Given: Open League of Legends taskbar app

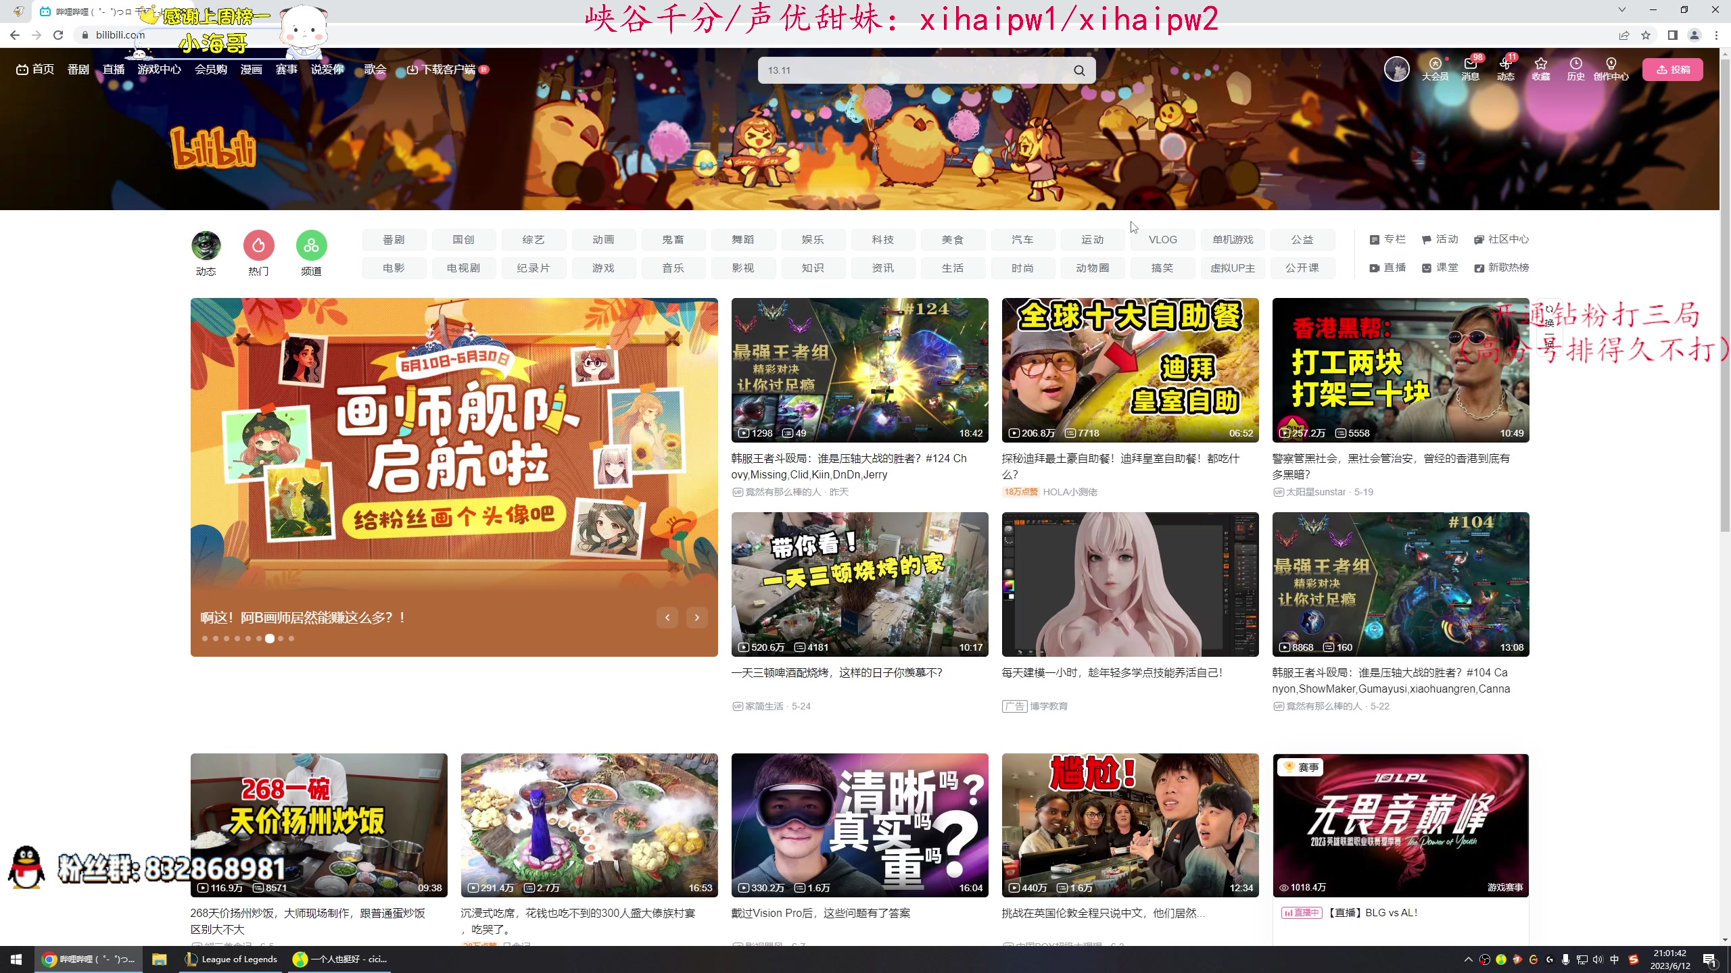Looking at the screenshot, I should point(232,959).
